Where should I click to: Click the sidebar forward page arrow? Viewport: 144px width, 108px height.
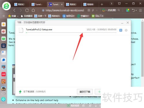point(5,94)
